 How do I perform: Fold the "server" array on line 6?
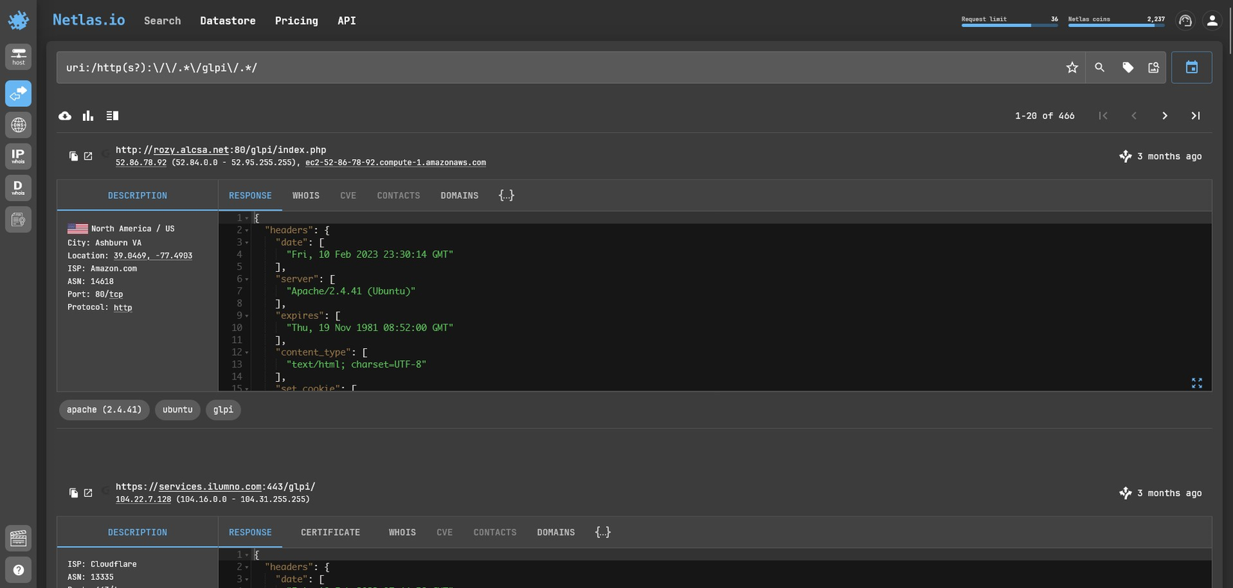(x=247, y=279)
